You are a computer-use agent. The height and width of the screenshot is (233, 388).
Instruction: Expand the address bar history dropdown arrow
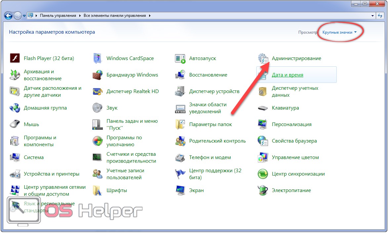(x=373, y=16)
